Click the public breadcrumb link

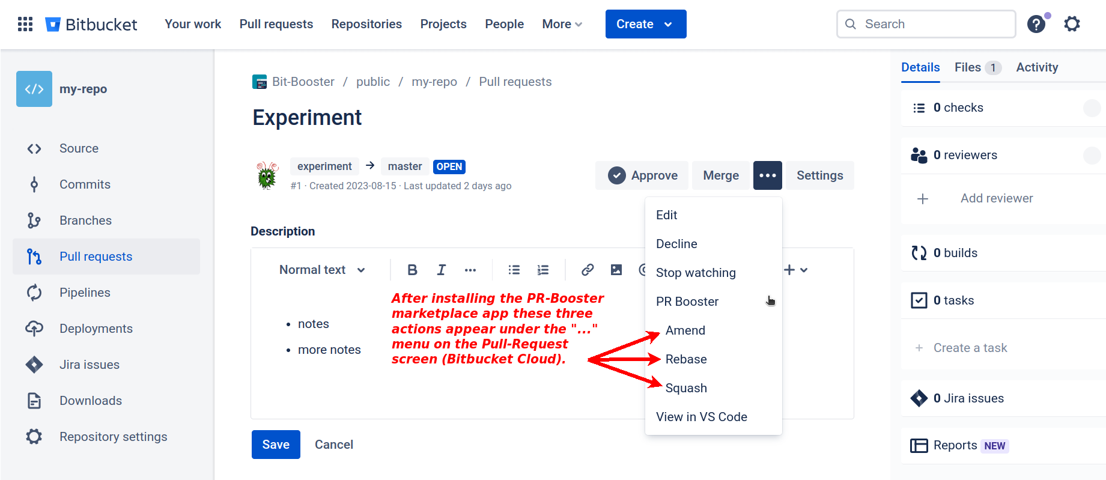(373, 82)
